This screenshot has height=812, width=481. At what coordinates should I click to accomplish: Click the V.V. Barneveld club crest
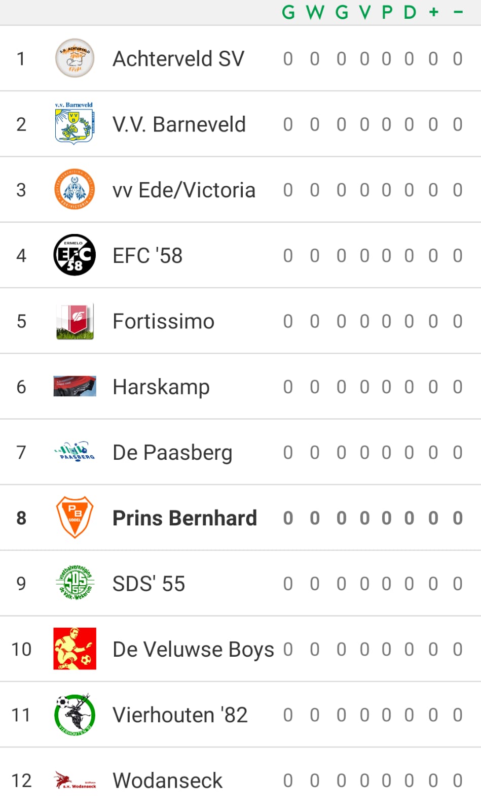click(x=75, y=124)
